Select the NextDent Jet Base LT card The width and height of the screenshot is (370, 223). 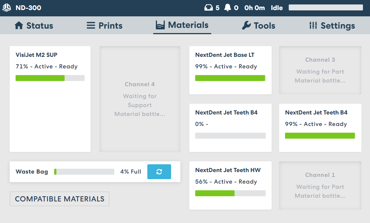[230, 70]
